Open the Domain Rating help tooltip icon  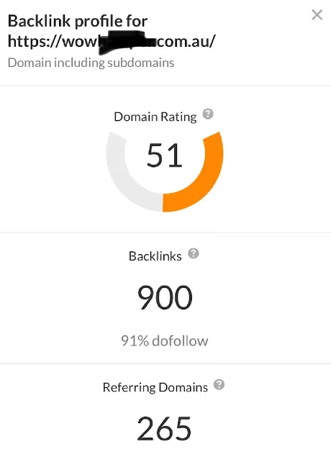(x=208, y=114)
